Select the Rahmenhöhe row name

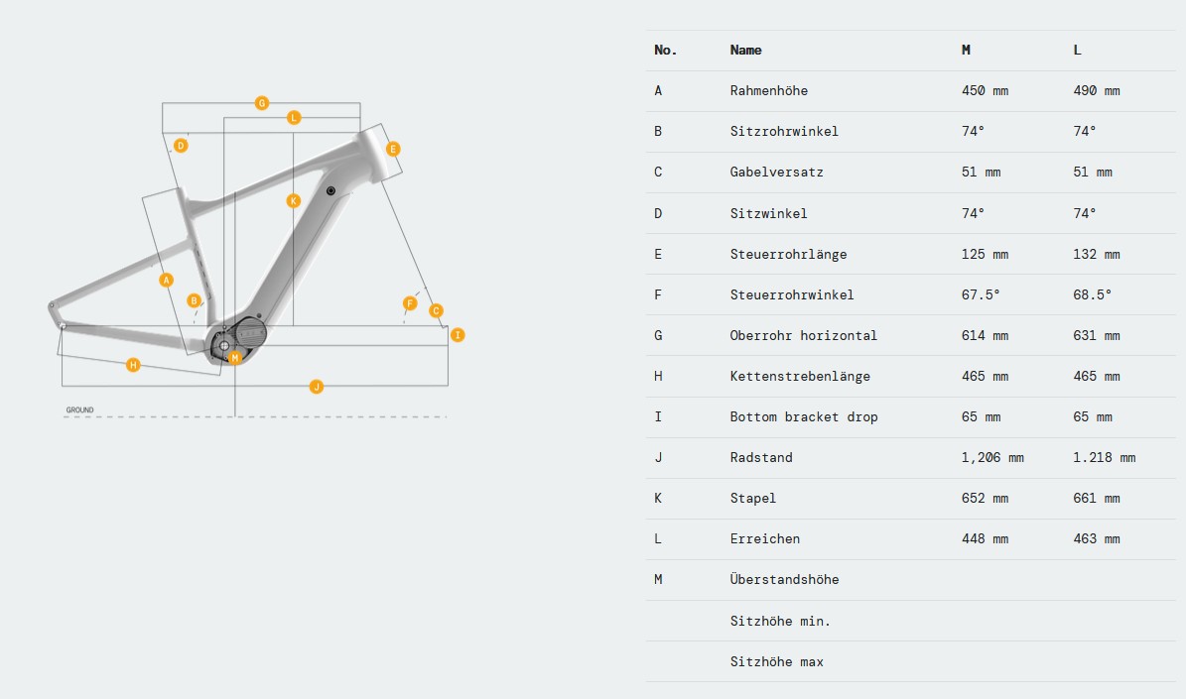[768, 90]
